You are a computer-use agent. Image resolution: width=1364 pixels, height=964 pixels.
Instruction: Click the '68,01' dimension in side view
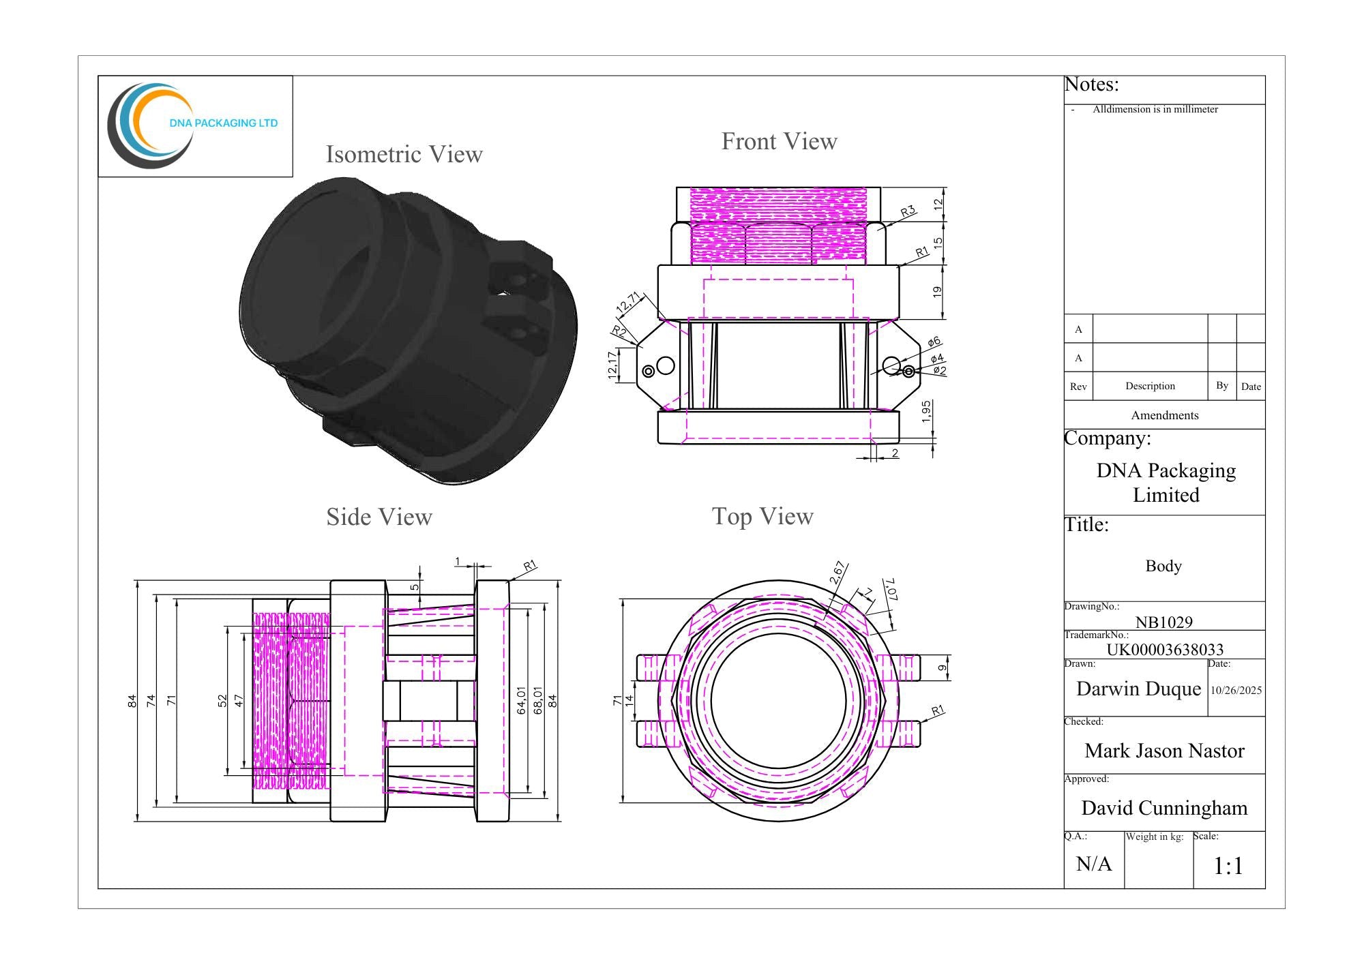coord(538,701)
